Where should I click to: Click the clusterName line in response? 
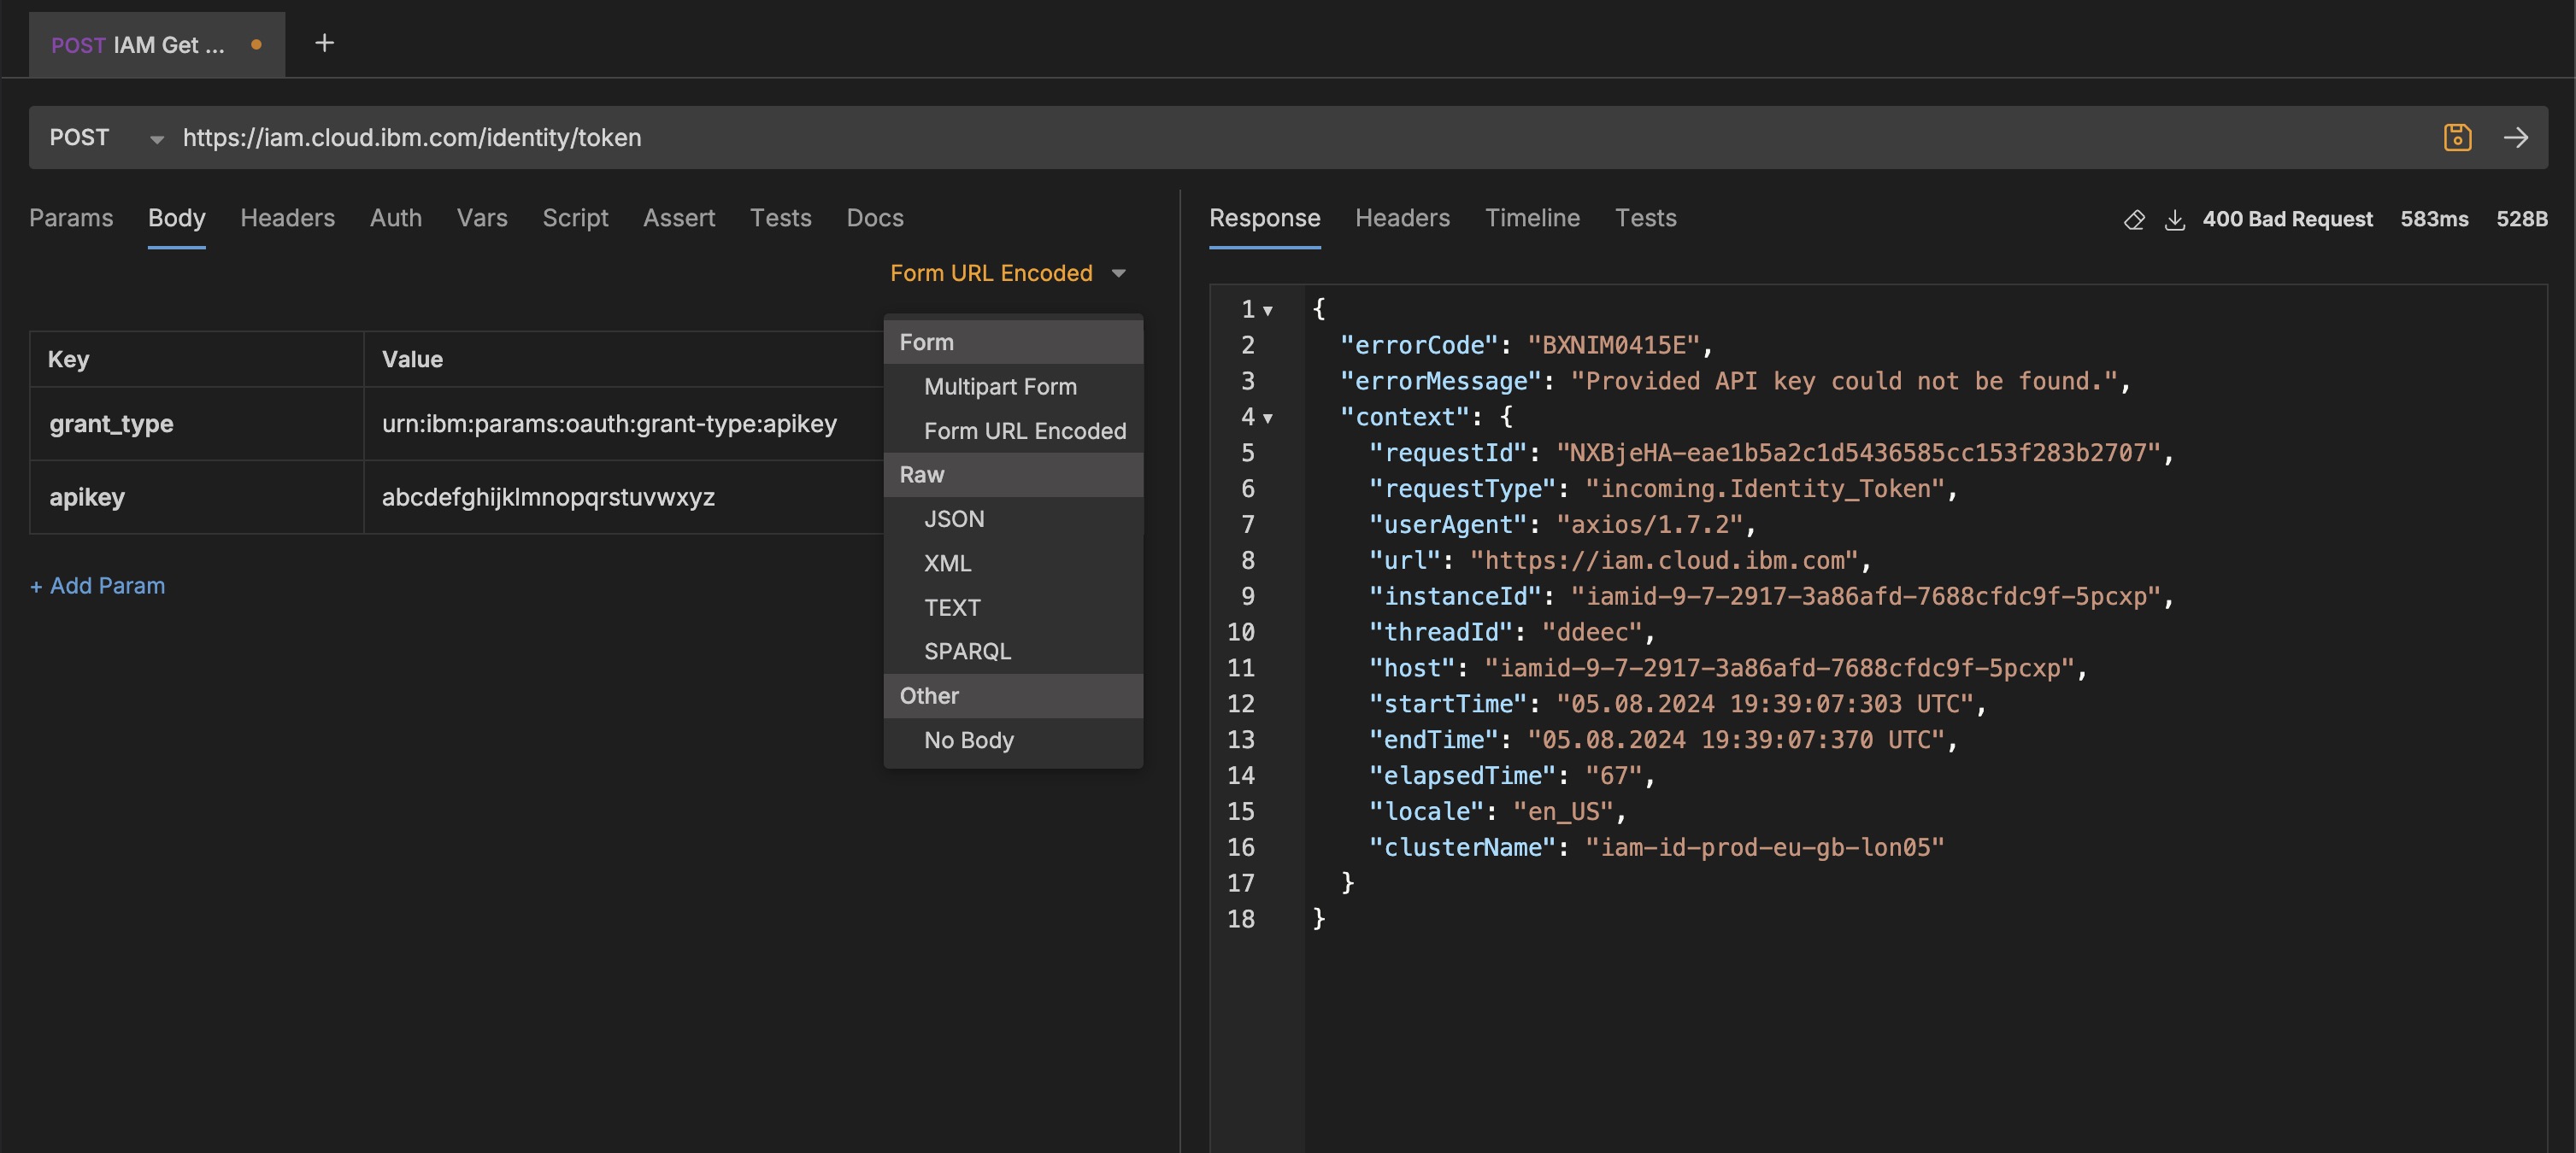click(x=1656, y=847)
